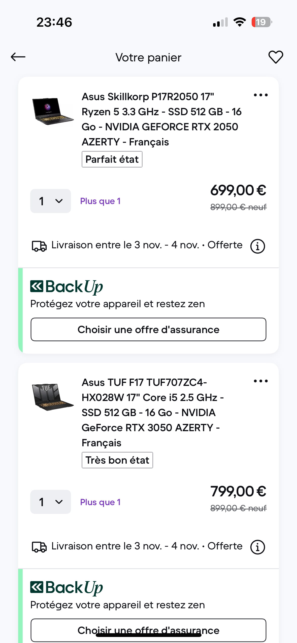
Task: Tap the "Très bon état" condition badge
Action: point(117,460)
